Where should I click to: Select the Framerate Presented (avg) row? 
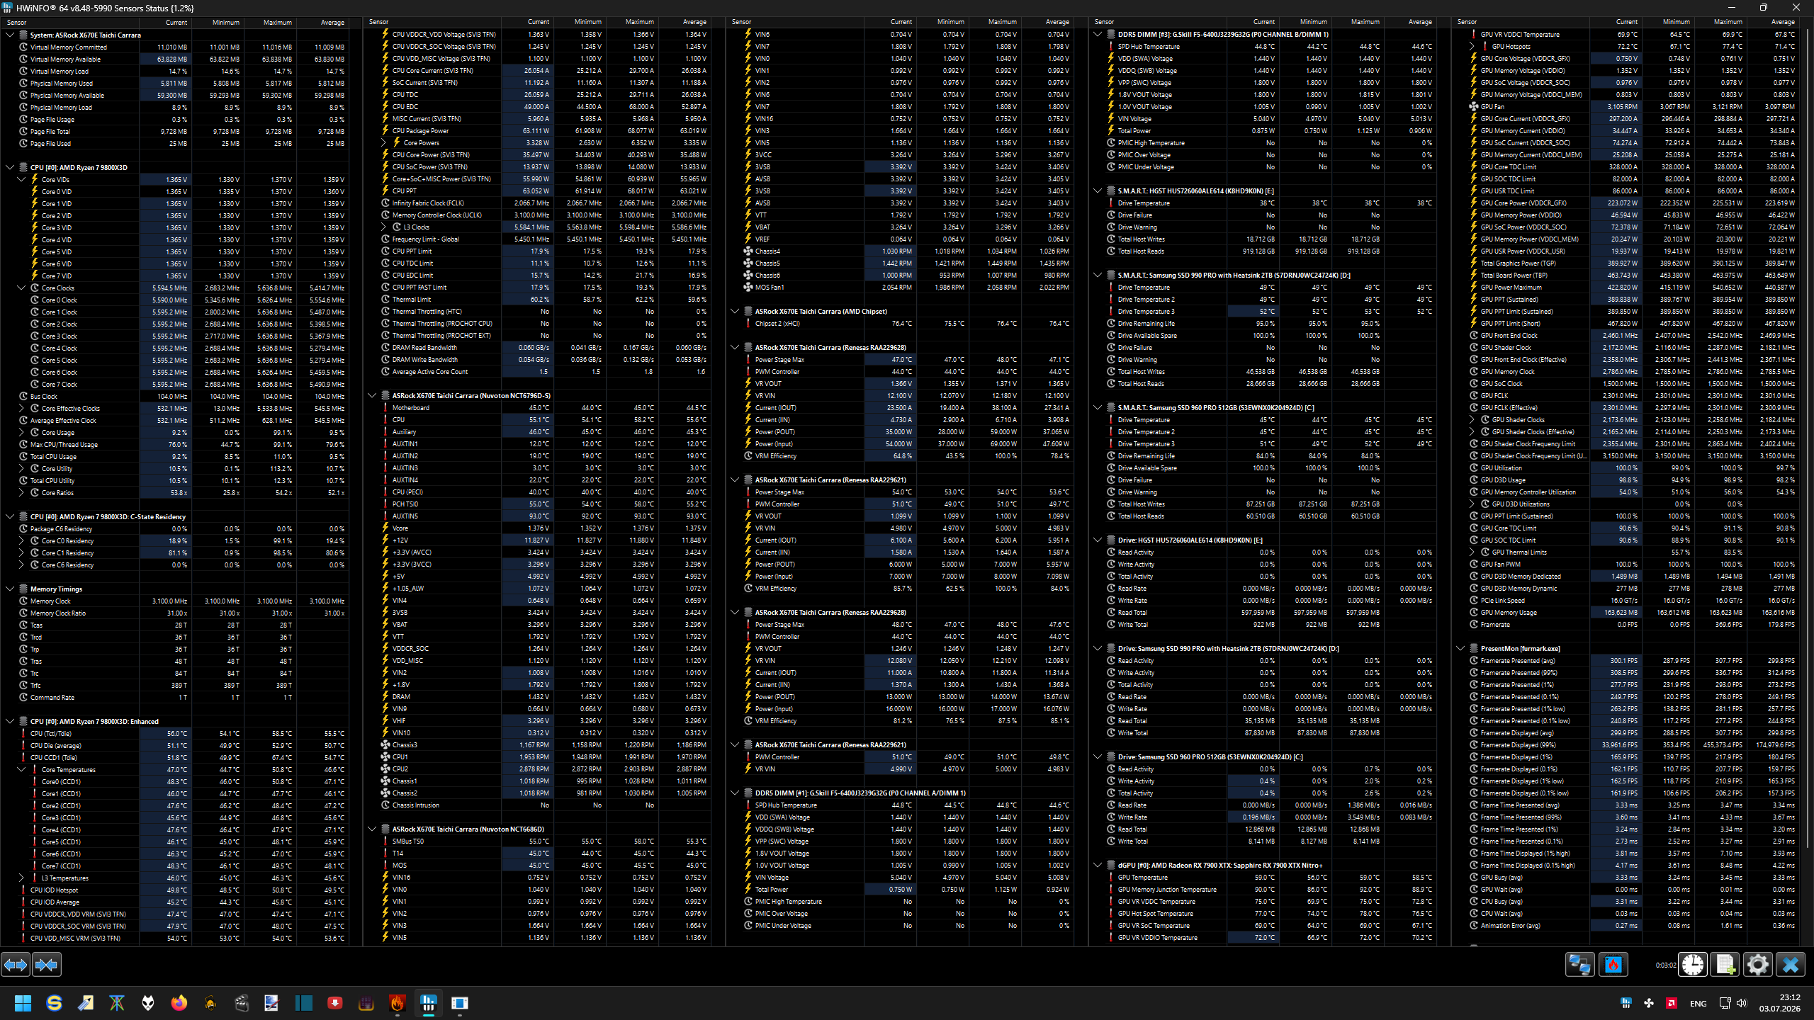click(1634, 661)
